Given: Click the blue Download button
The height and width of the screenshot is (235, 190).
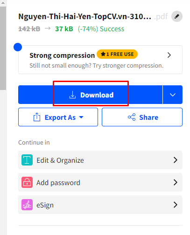Looking at the screenshot, I should pos(91,95).
